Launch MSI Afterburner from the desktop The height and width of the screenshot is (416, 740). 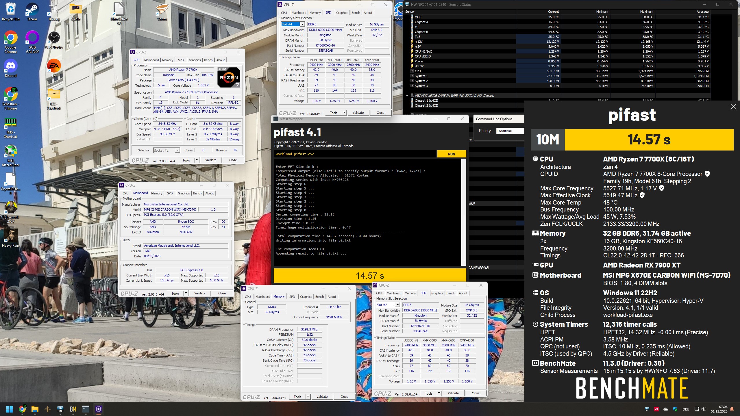(10, 156)
